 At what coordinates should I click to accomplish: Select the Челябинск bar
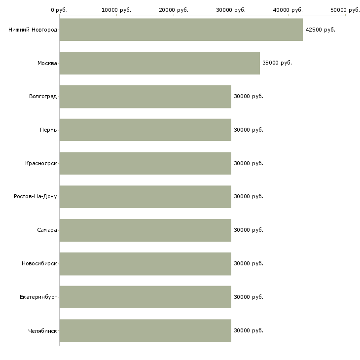[x=145, y=330]
